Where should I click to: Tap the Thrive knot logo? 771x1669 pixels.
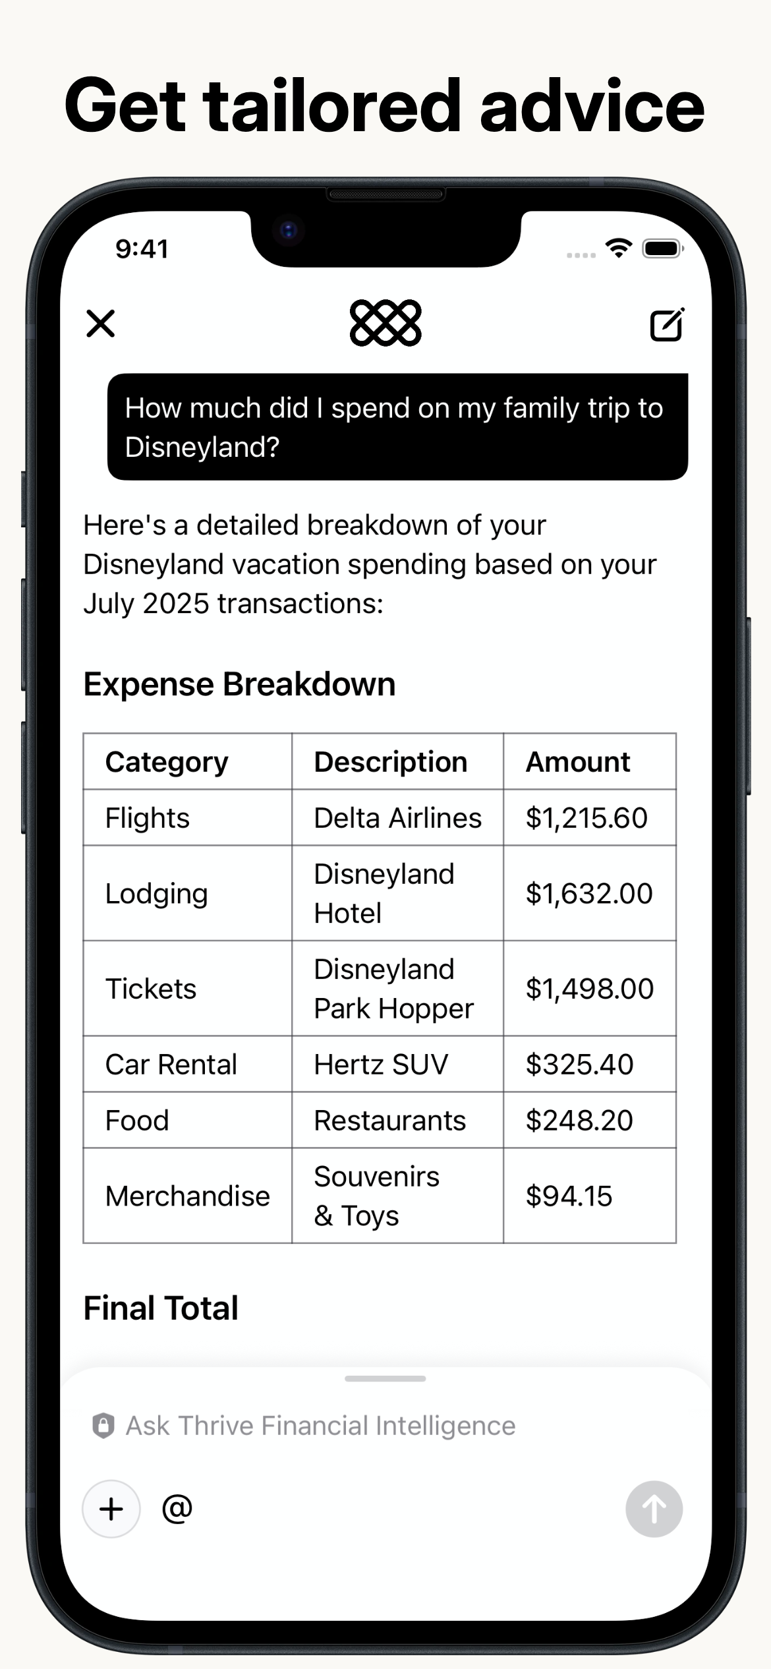click(x=385, y=323)
